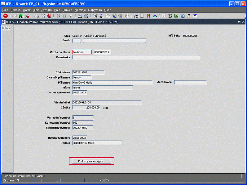
Task: Open the Blok menu
Action: (36, 10)
